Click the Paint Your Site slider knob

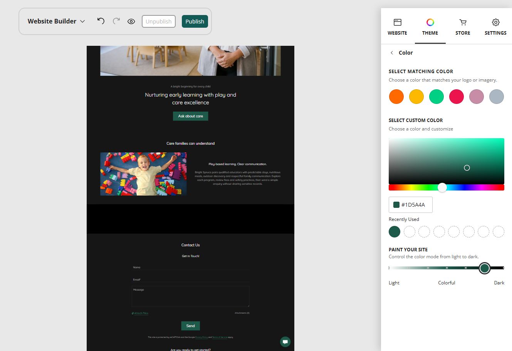[485, 268]
